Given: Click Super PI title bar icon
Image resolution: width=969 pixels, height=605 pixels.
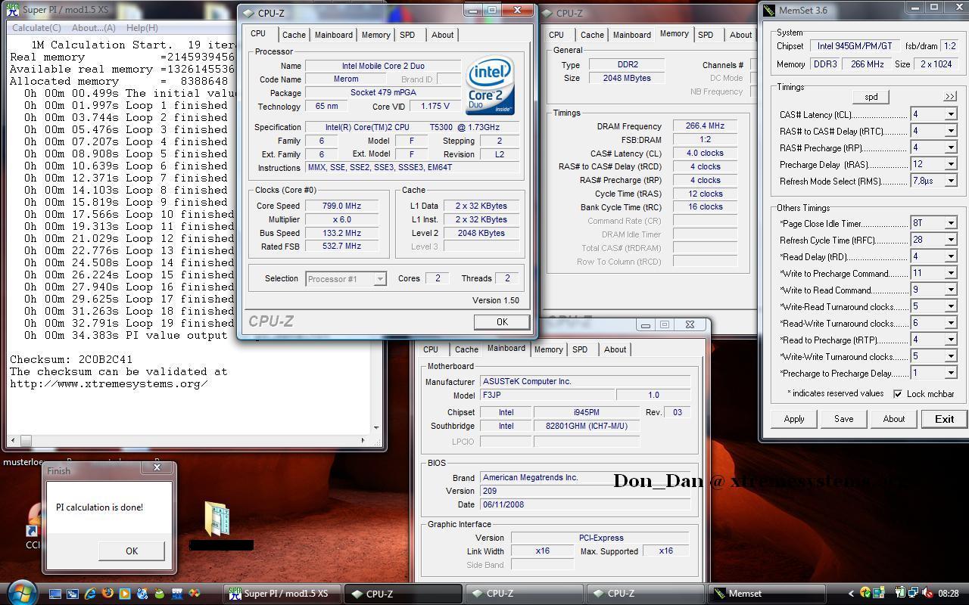Looking at the screenshot, I should coord(12,10).
